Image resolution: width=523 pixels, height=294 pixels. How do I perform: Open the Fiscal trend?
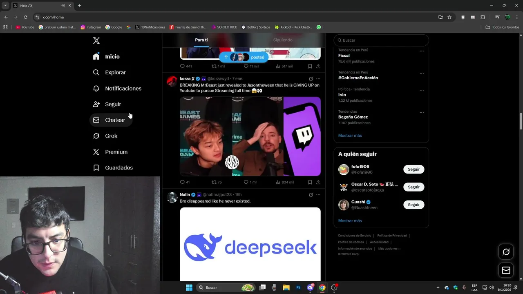344,56
